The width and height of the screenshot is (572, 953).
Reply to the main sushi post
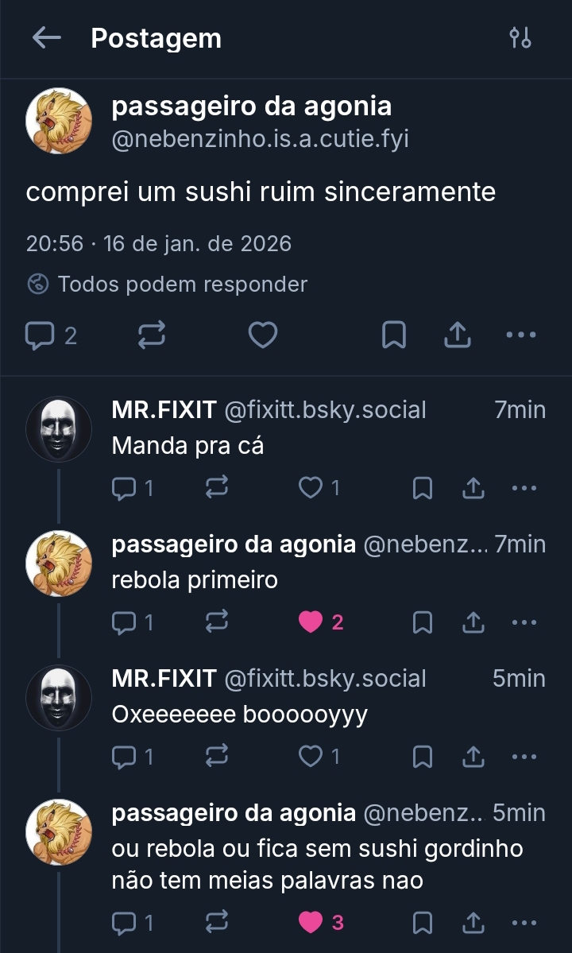[39, 336]
